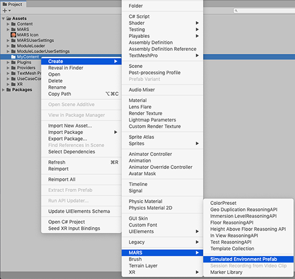Create a Physic Material
The height and width of the screenshot is (279, 295).
163,201
